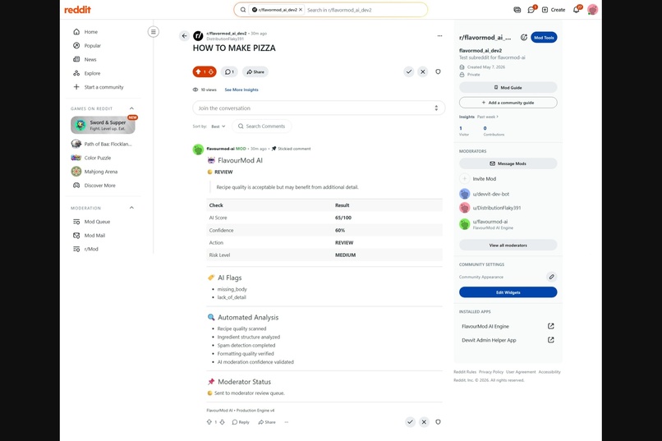Open the comment's more options
Screen dimensions: 662x441
pyautogui.click(x=287, y=422)
